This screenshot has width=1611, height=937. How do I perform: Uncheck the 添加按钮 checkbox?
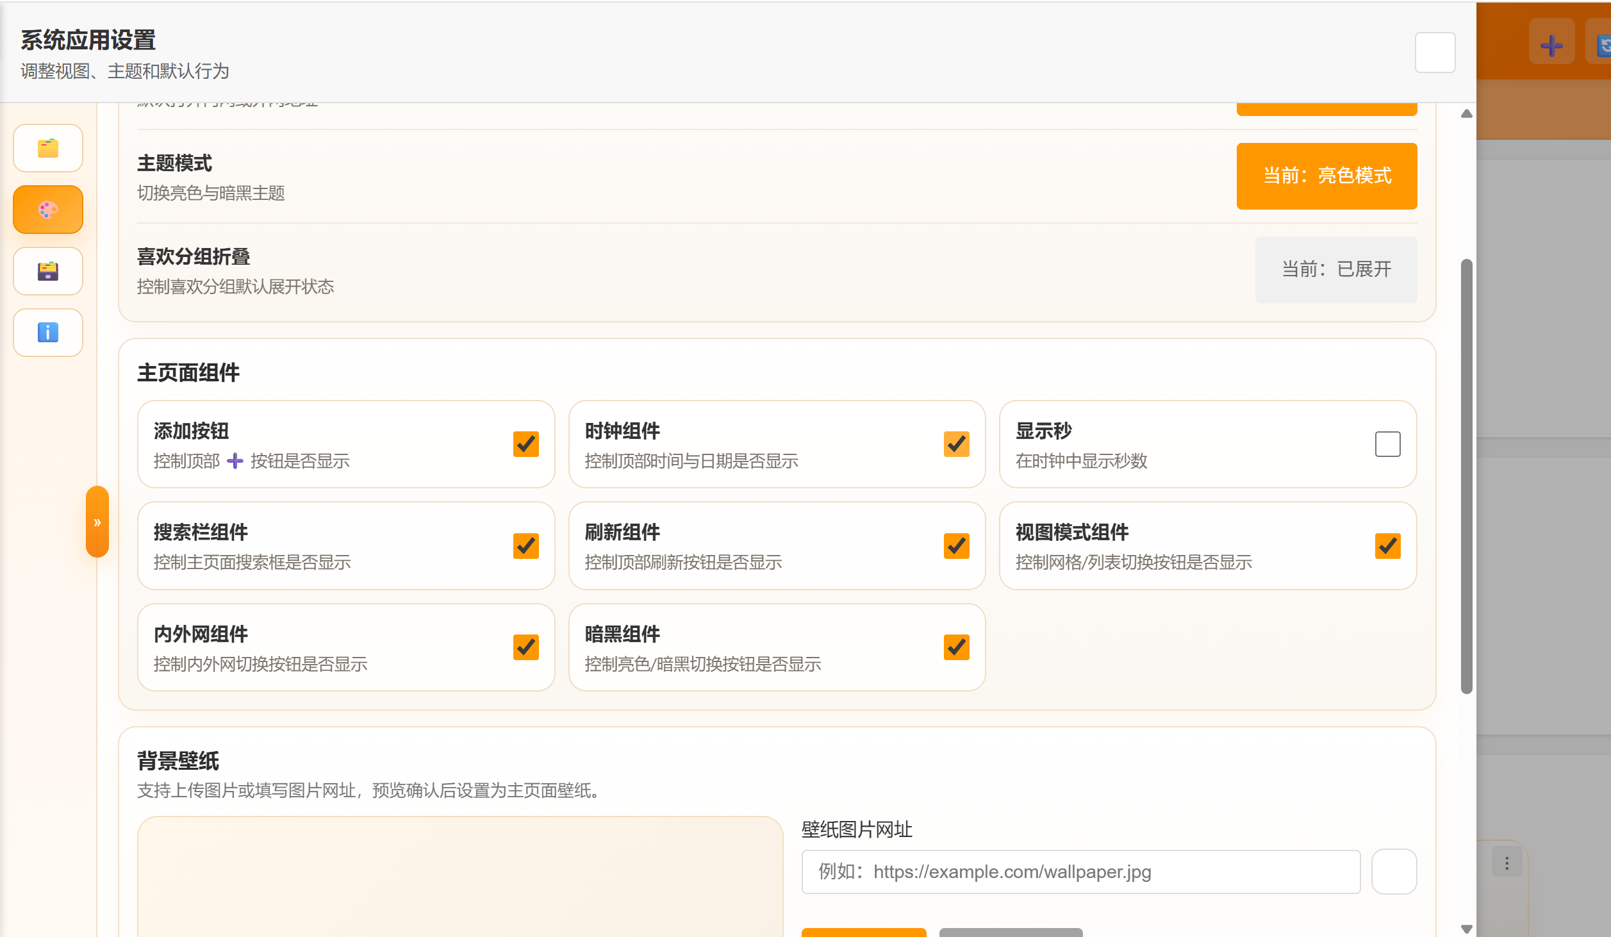526,444
